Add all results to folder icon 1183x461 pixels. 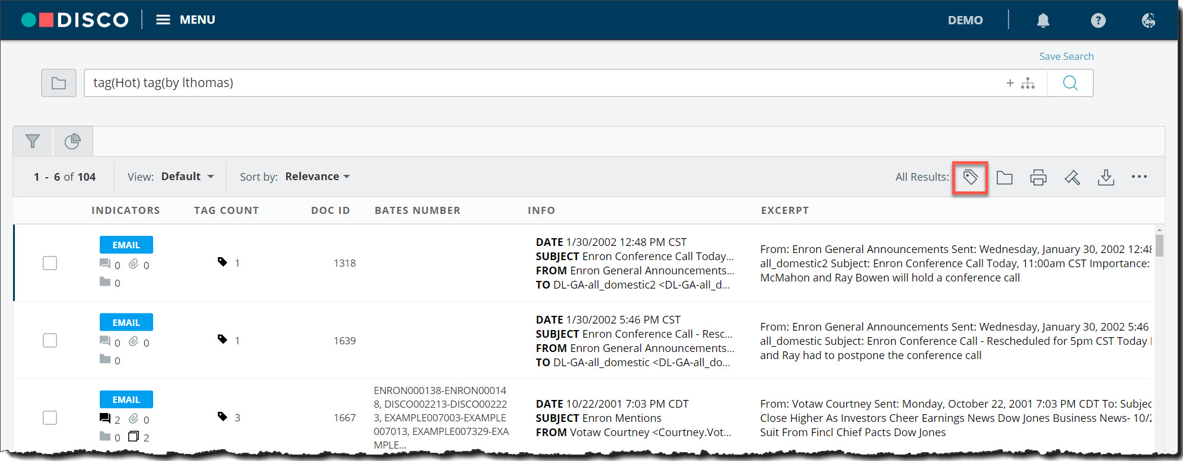click(1004, 177)
